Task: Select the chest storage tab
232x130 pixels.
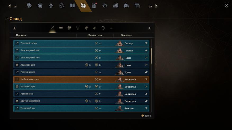Action: pyautogui.click(x=83, y=6)
